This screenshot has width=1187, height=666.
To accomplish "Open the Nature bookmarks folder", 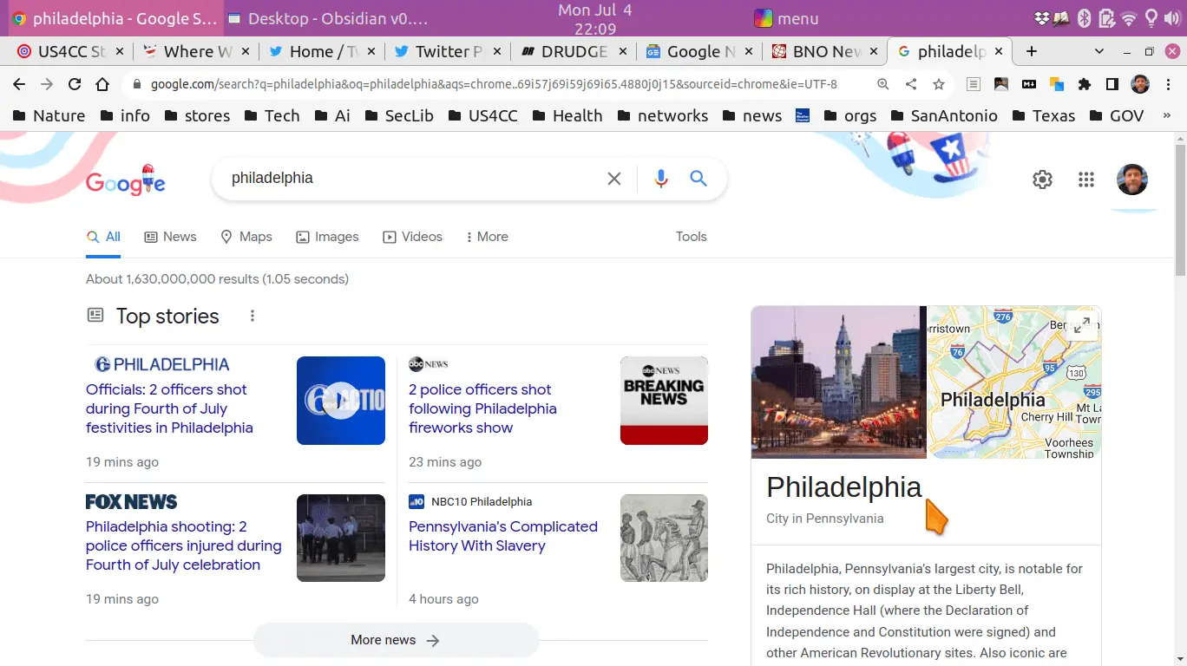I will pos(49,115).
